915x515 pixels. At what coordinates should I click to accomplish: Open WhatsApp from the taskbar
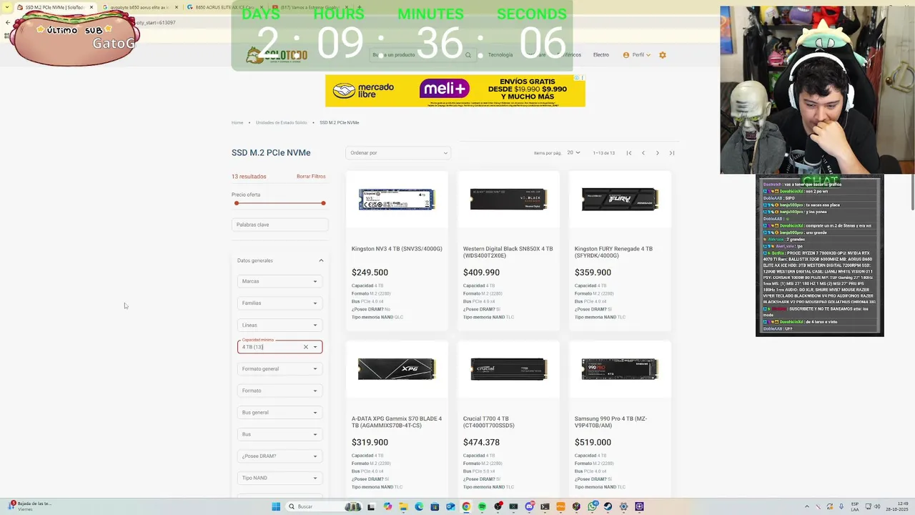[x=592, y=506]
